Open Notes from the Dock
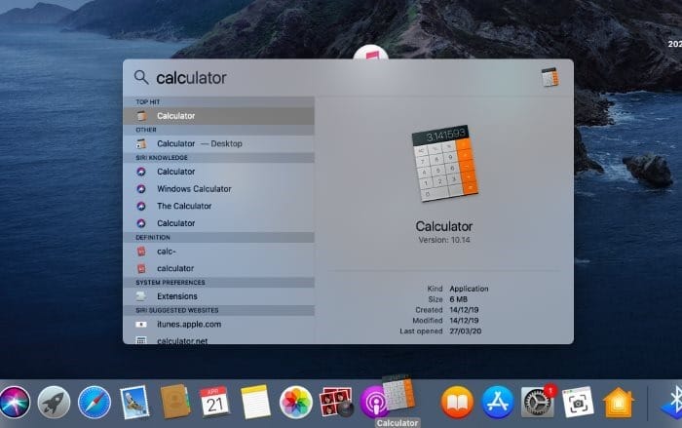Screen dimensions: 682x428 click(255, 402)
